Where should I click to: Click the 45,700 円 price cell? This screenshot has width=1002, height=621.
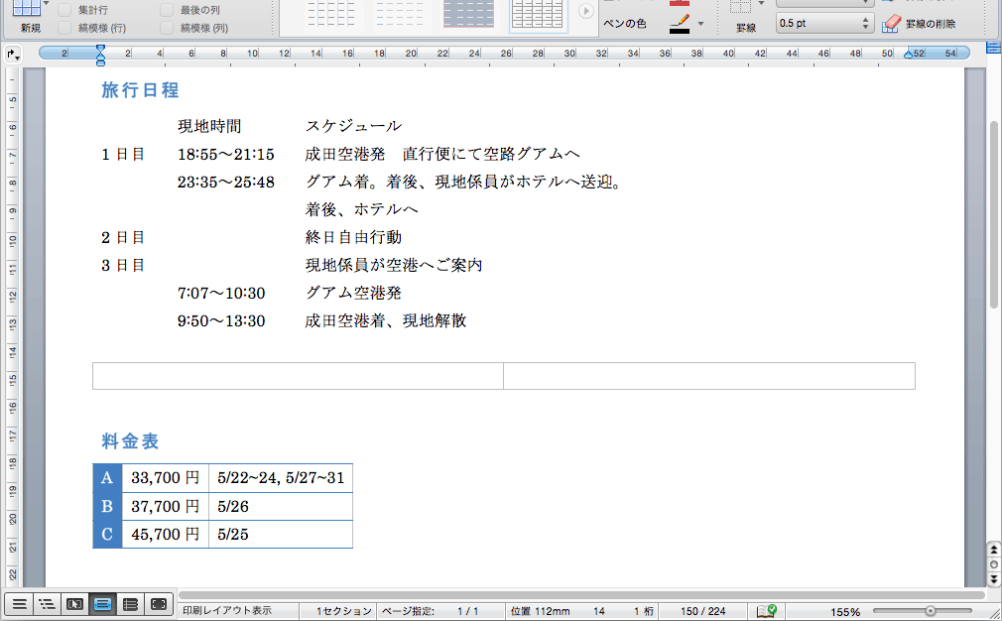(166, 534)
